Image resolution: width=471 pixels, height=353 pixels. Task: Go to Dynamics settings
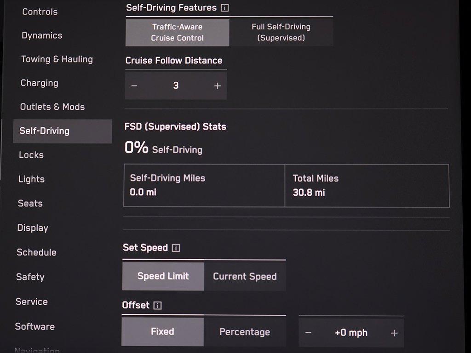click(x=42, y=35)
